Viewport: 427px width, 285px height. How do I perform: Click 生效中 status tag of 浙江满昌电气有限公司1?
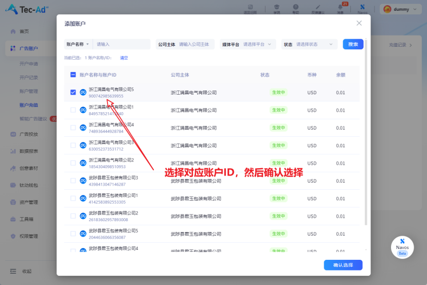pos(278,110)
